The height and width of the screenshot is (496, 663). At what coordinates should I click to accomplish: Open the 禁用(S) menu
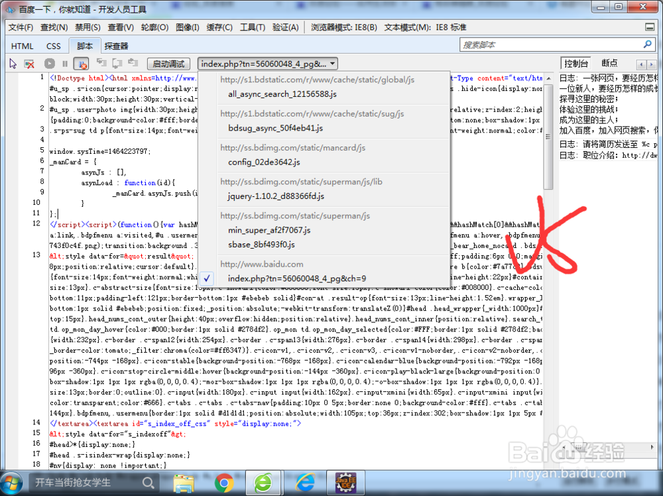[x=88, y=27]
